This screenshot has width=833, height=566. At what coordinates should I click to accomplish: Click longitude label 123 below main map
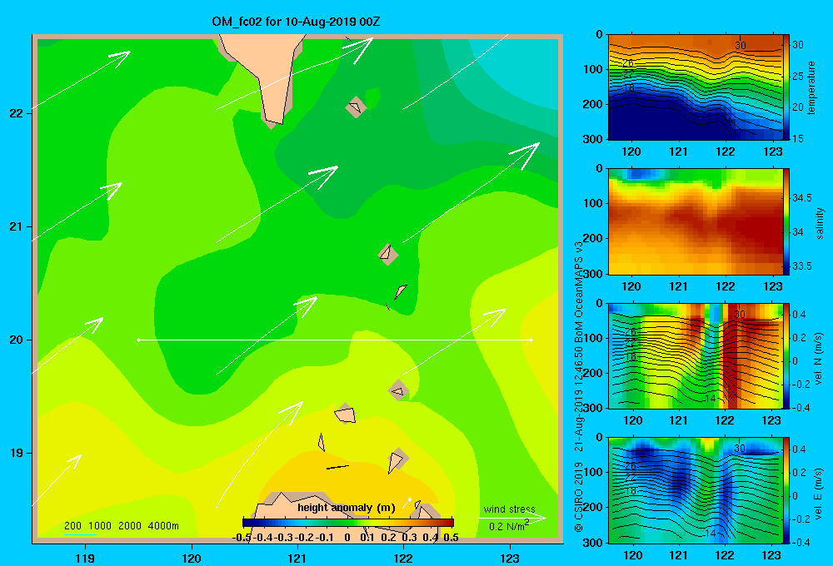[510, 558]
